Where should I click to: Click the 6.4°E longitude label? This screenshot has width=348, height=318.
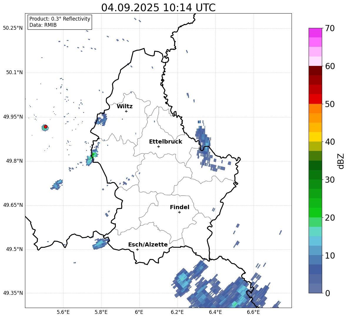coord(215,312)
